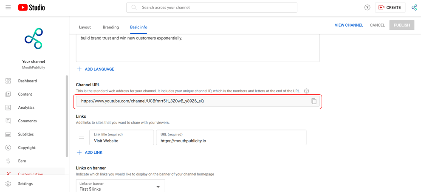The width and height of the screenshot is (421, 192).
Task: Open the Comments section icon
Action: tap(8, 121)
